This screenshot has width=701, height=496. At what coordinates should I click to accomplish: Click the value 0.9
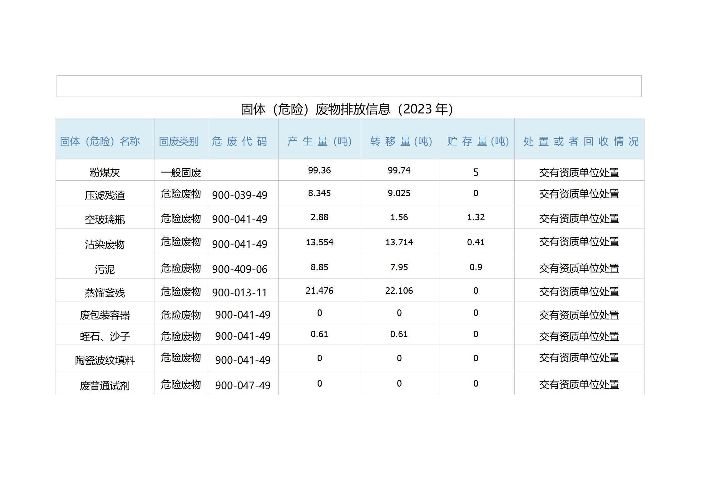476,267
